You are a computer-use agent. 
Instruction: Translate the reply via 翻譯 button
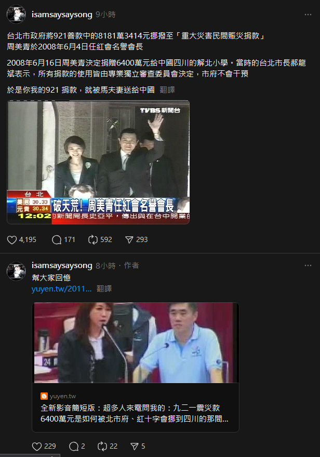(104, 288)
